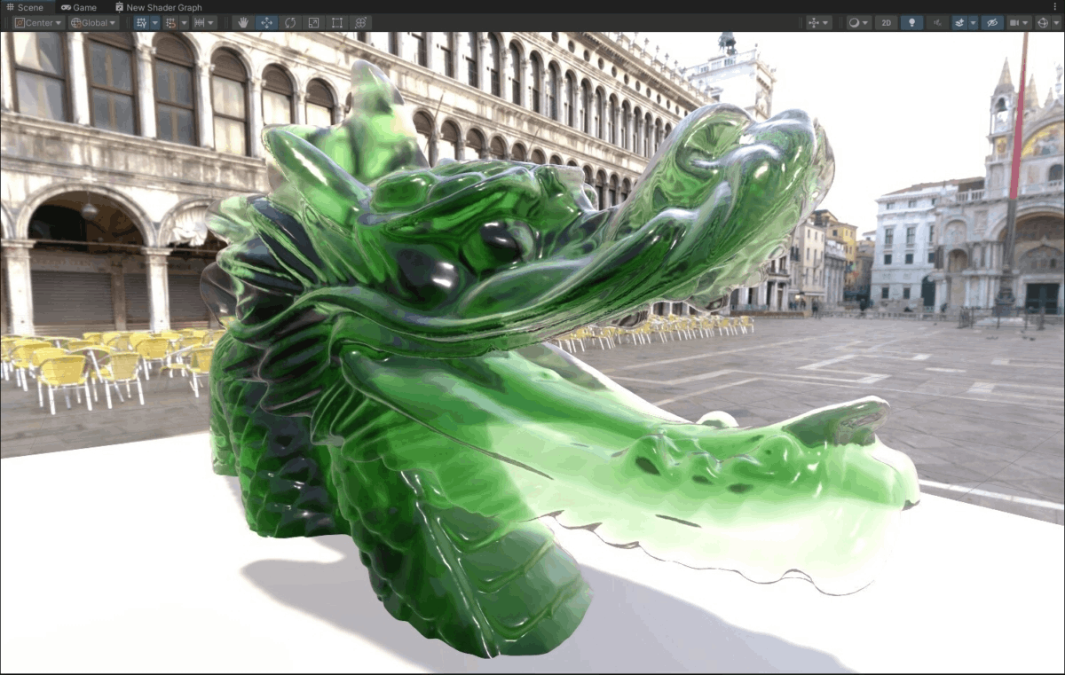The width and height of the screenshot is (1065, 675).
Task: Open the ruler snap settings dropdown
Action: 204,23
